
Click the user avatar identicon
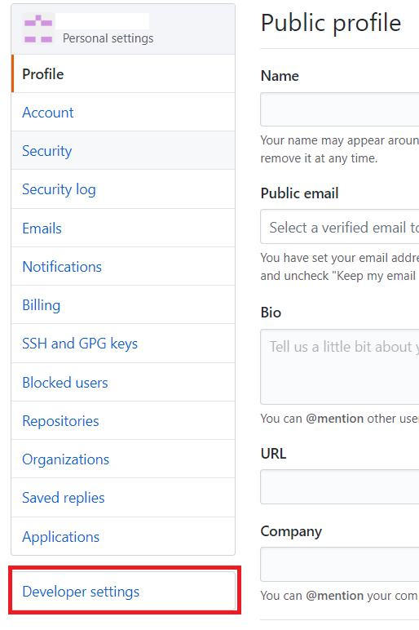click(38, 29)
